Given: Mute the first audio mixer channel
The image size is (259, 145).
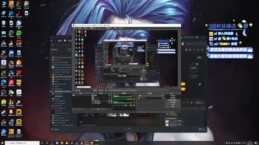Looking at the screenshot, I should click(x=131, y=99).
